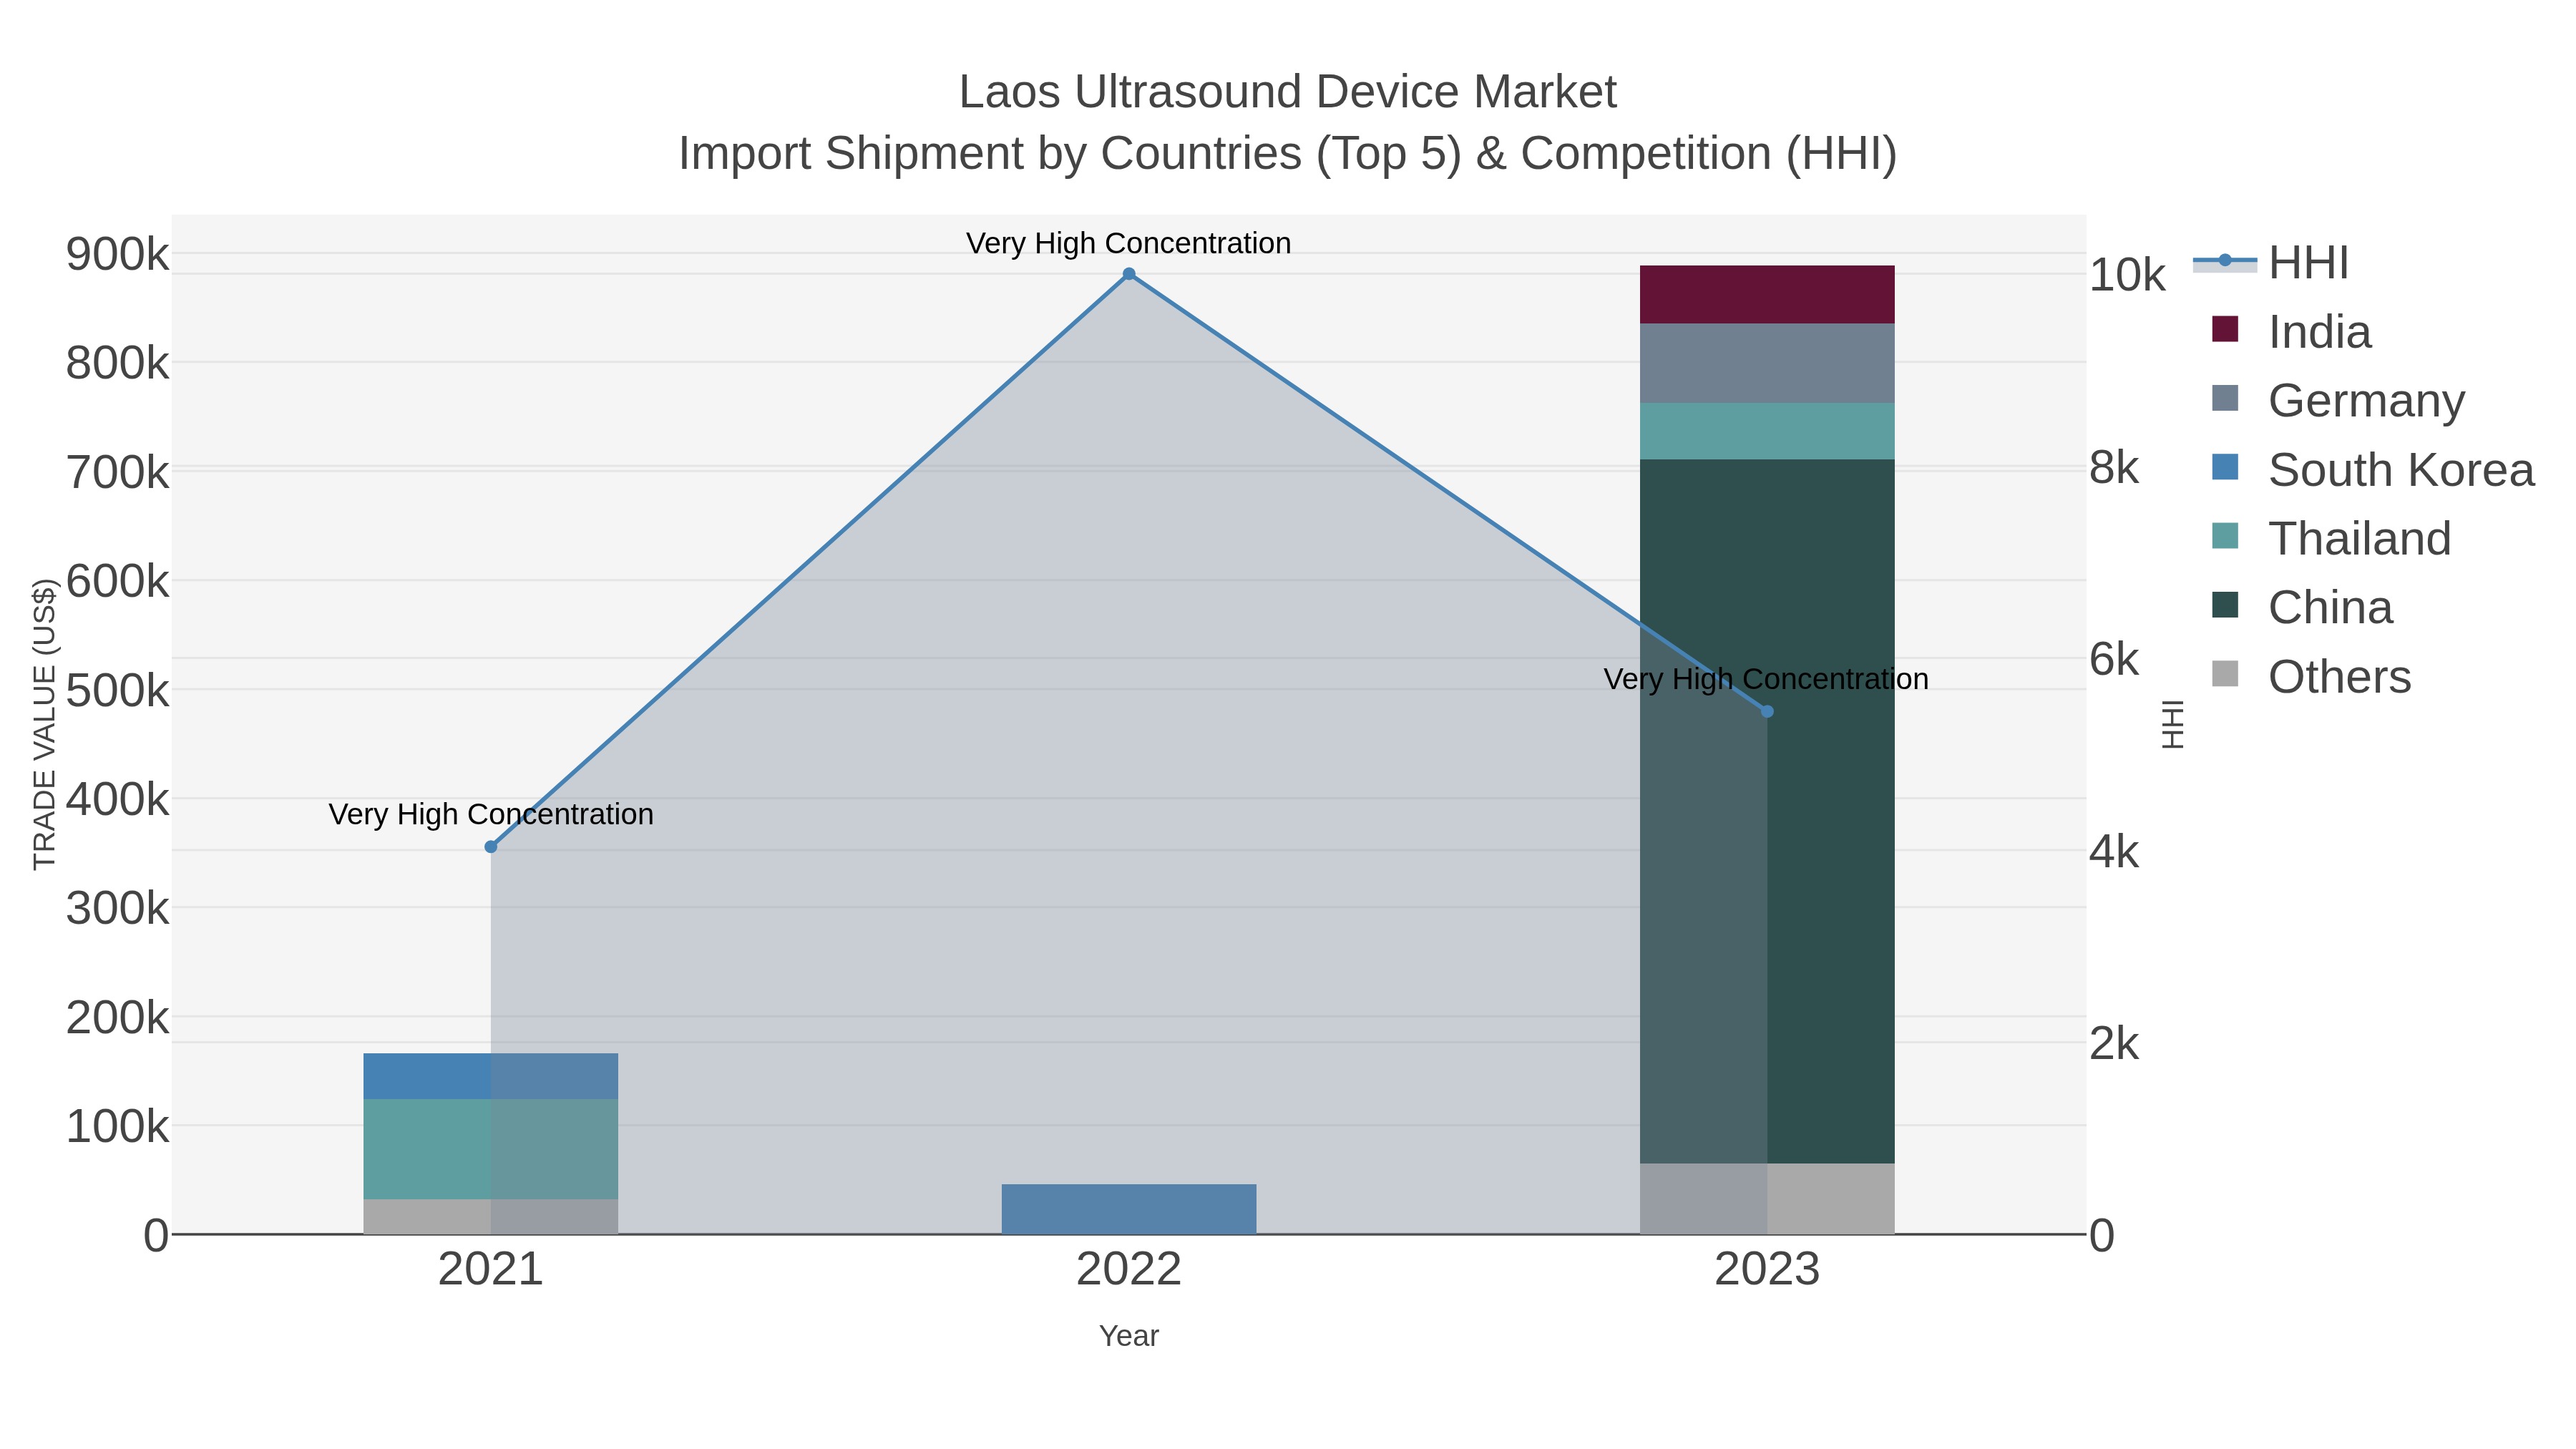Click the South Korea blue legend swatch
Screen dimensions: 2576x1449
click(2225, 467)
